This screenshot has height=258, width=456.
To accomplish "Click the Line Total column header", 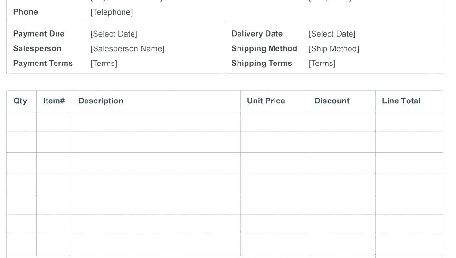I will pos(401,101).
